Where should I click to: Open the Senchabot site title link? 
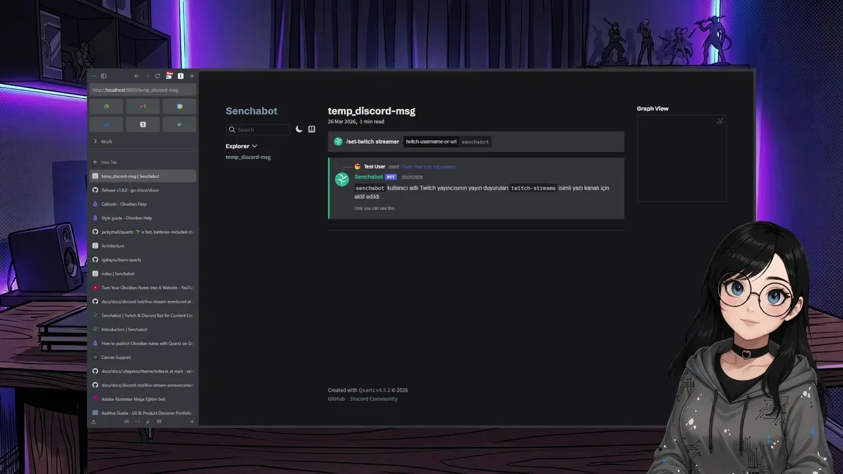pos(252,111)
